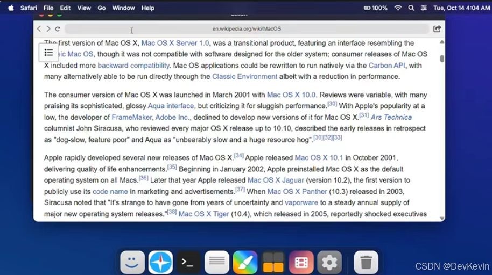The width and height of the screenshot is (492, 275).
Task: Follow the Classic Environment link
Action: (245, 77)
